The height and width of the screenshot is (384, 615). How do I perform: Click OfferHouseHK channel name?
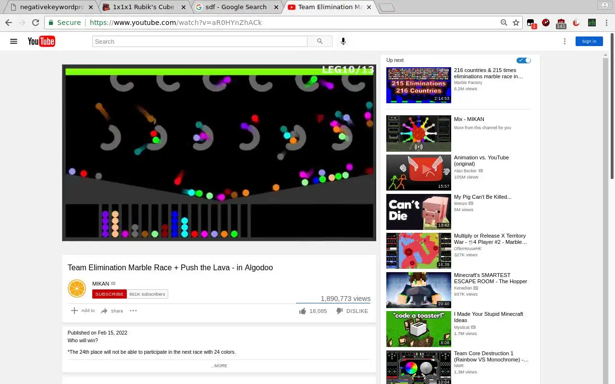coord(467,249)
